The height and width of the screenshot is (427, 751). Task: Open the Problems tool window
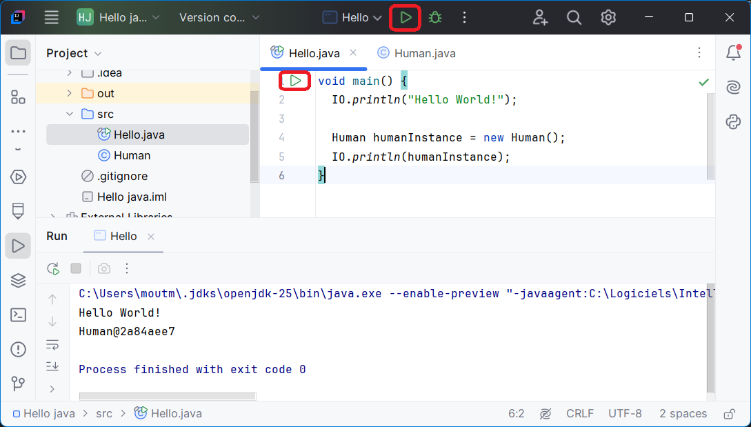click(x=18, y=349)
